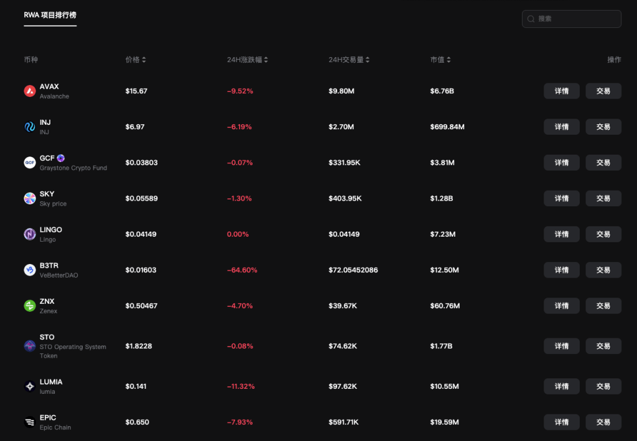Click 交易 button for INJ
The image size is (637, 441).
coord(603,127)
